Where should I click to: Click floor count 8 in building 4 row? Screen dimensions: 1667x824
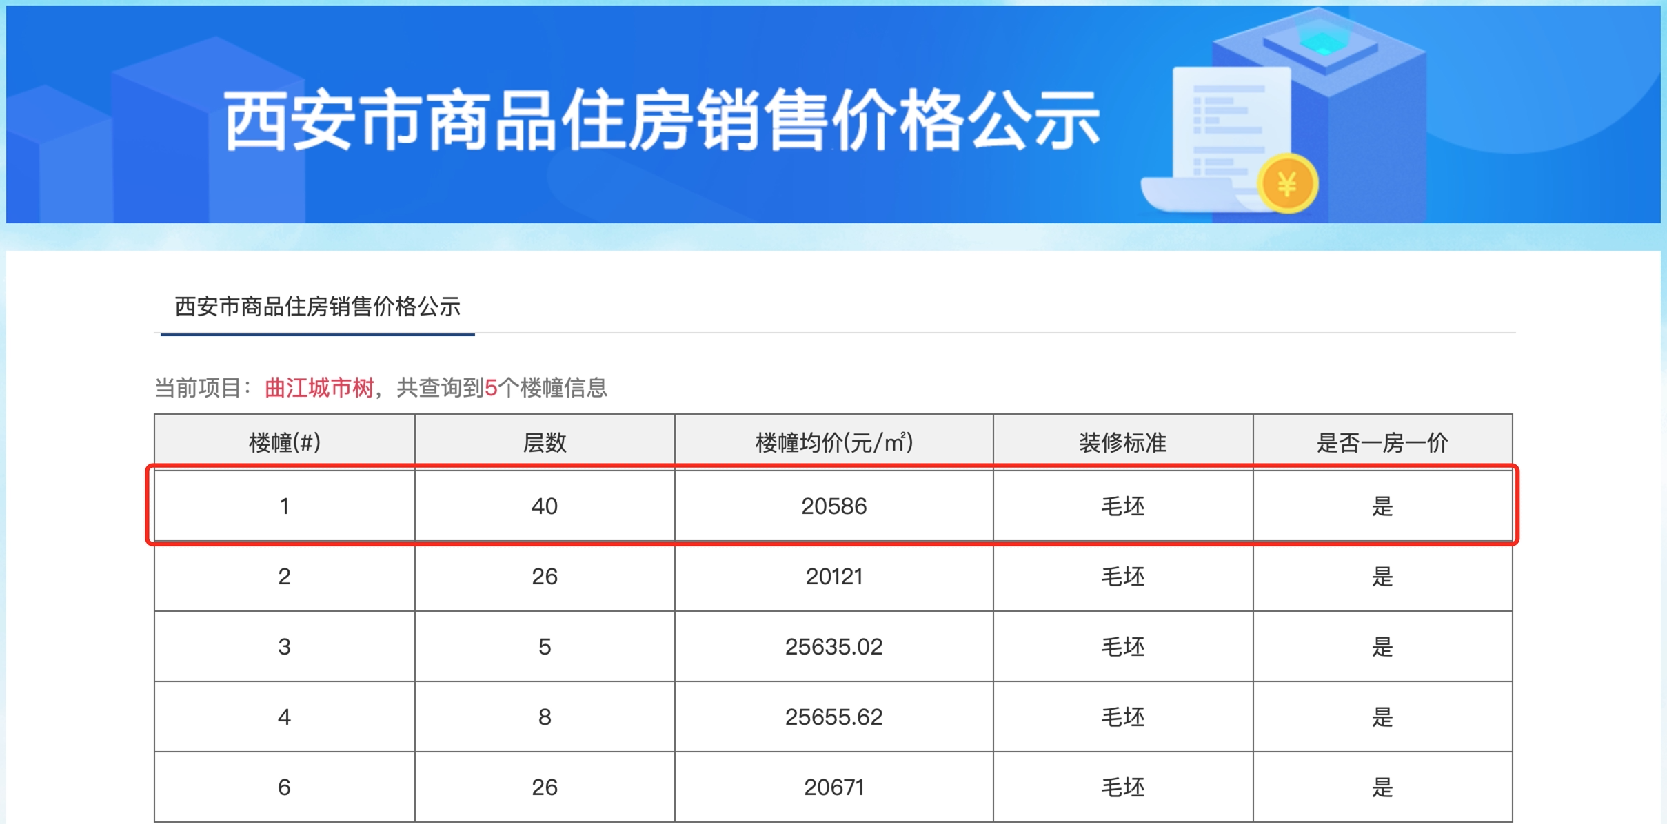(545, 717)
